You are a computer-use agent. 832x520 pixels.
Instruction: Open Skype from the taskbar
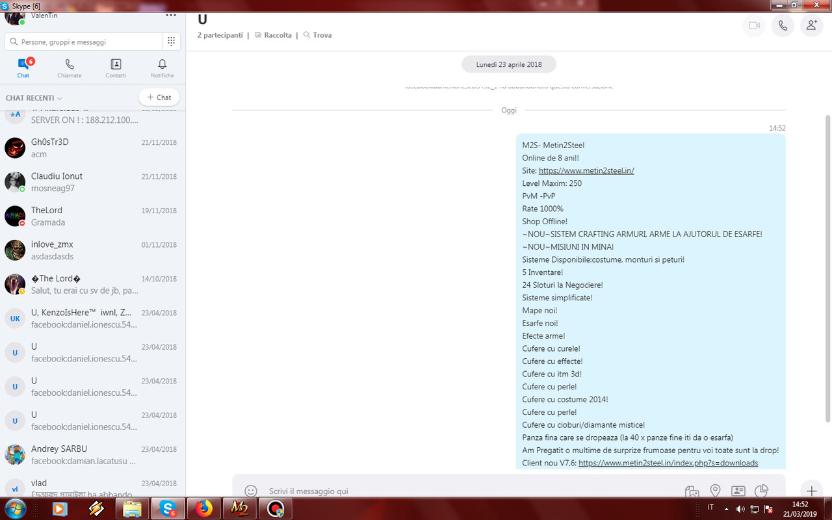coord(168,509)
